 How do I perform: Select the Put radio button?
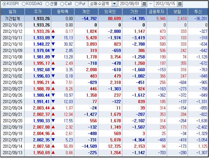point(76,4)
